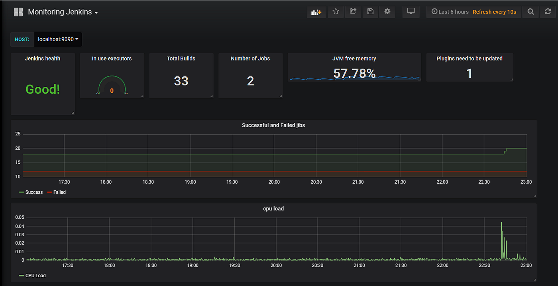Click the refresh dashboard icon
The image size is (558, 286).
point(548,12)
